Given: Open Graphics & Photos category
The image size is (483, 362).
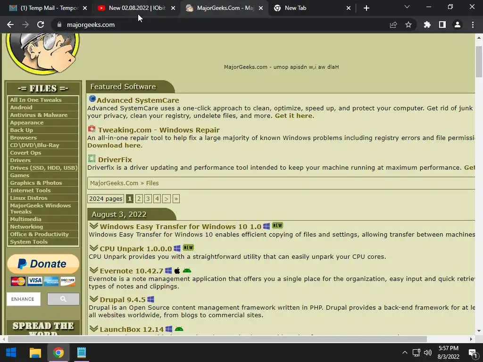Looking at the screenshot, I should (36, 183).
